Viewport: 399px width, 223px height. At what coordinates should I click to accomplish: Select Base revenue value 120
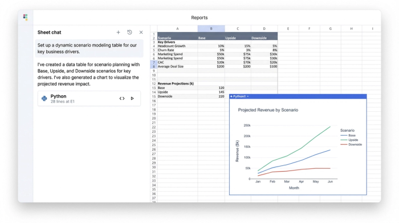tap(211, 88)
